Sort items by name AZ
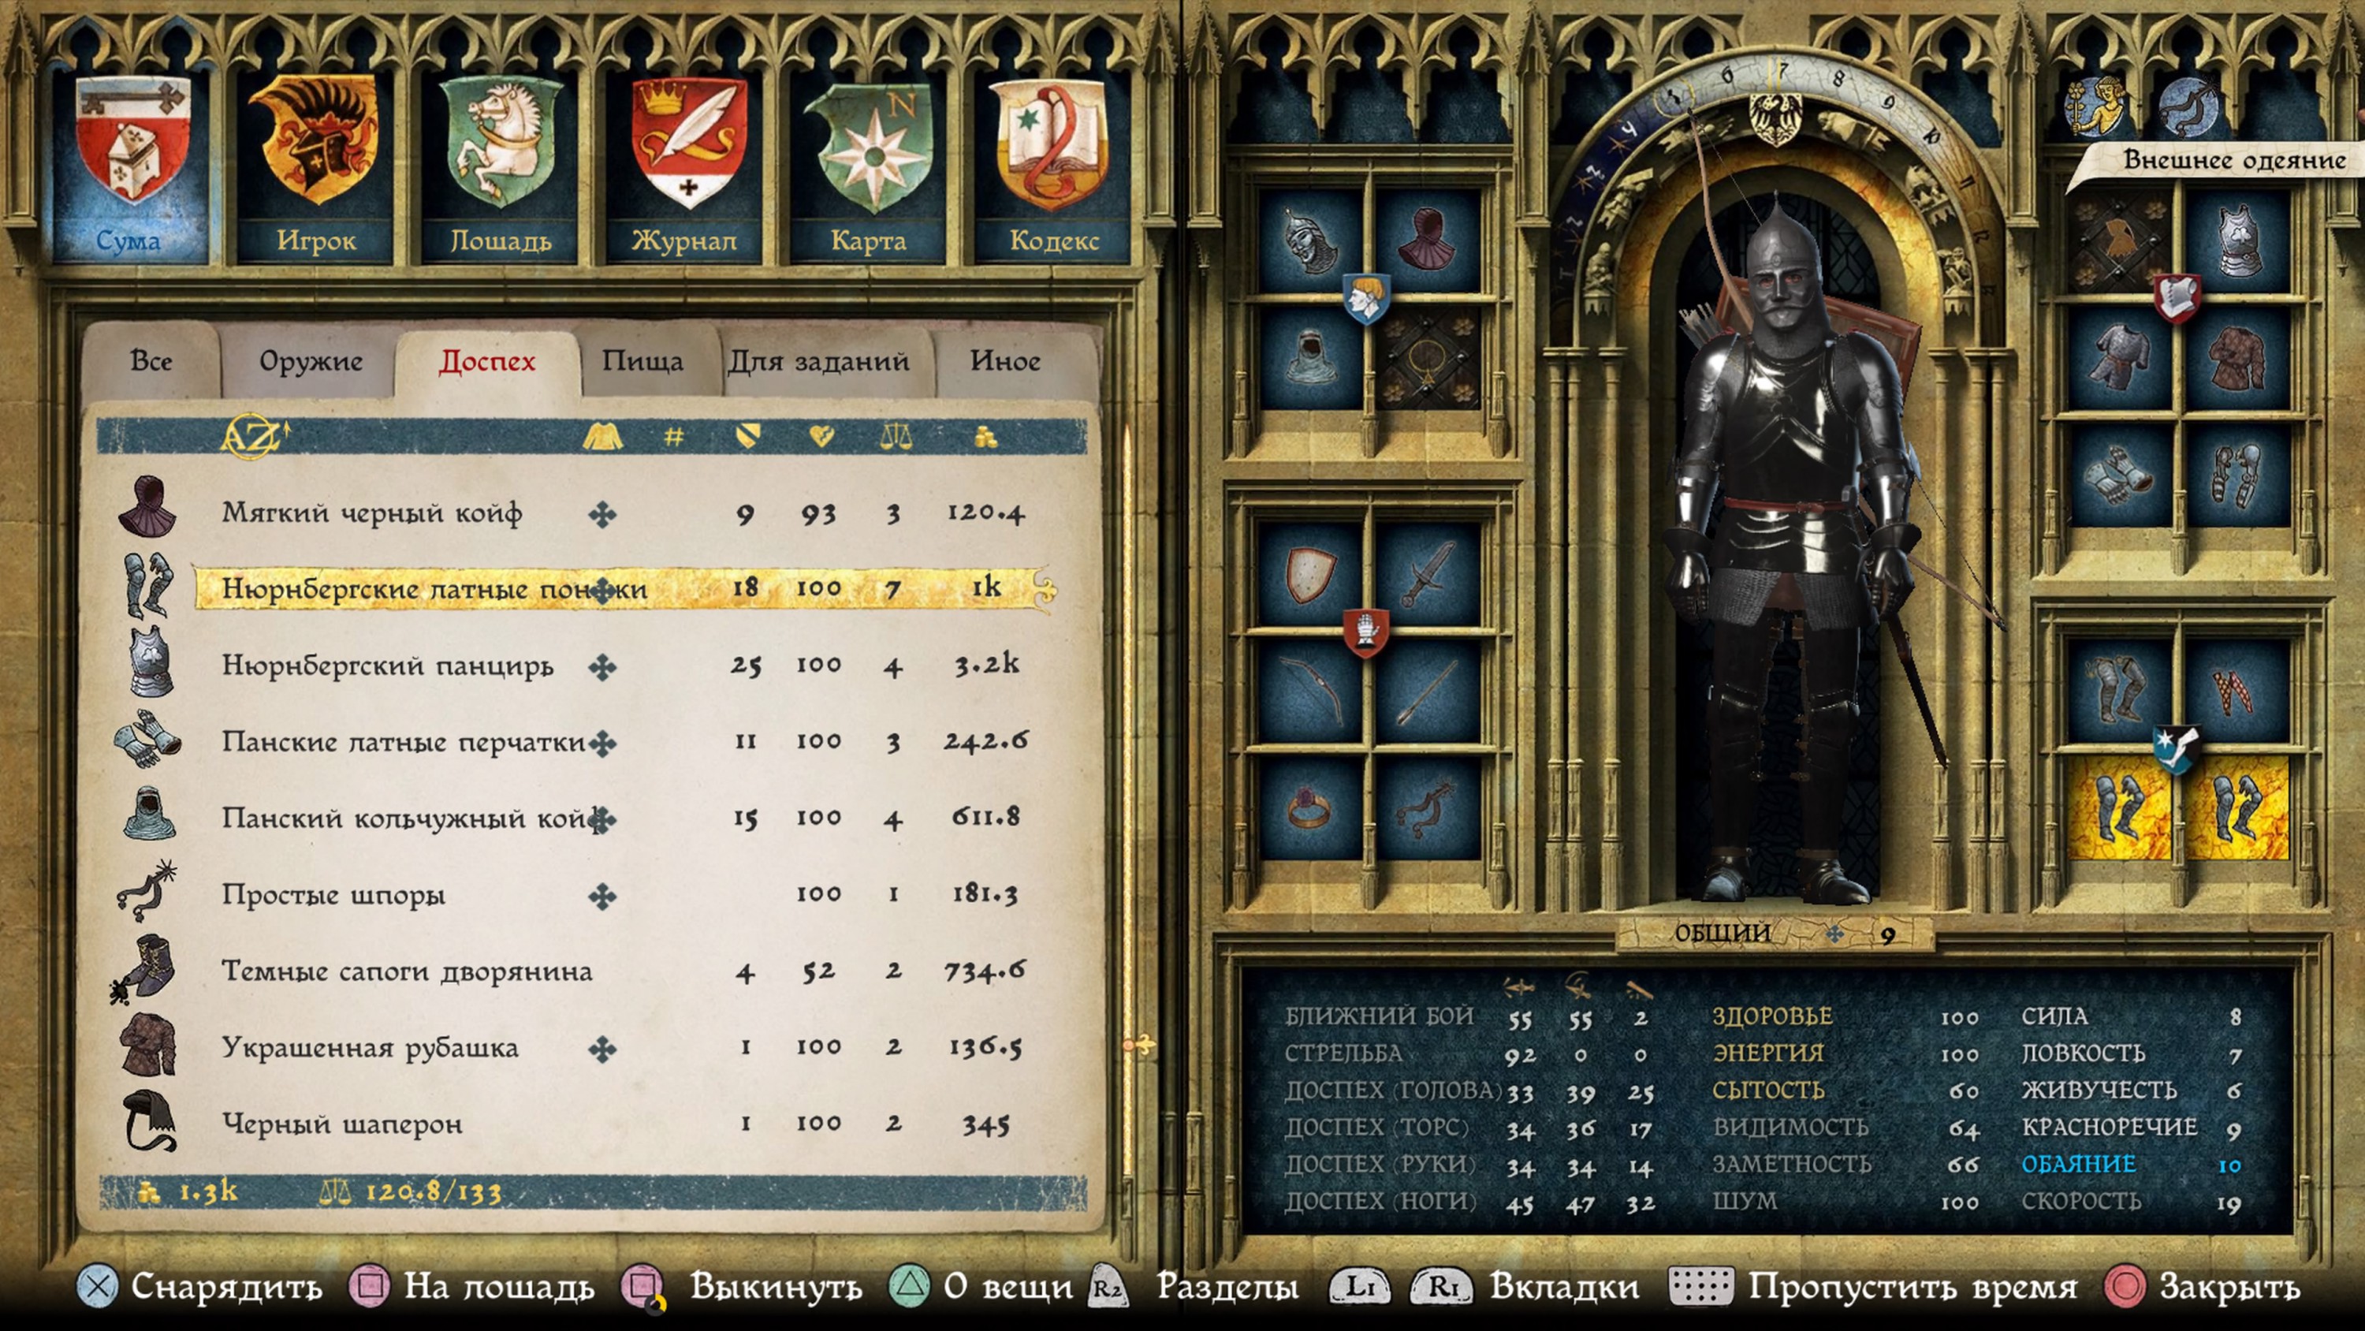Viewport: 2365px width, 1331px height. (255, 435)
